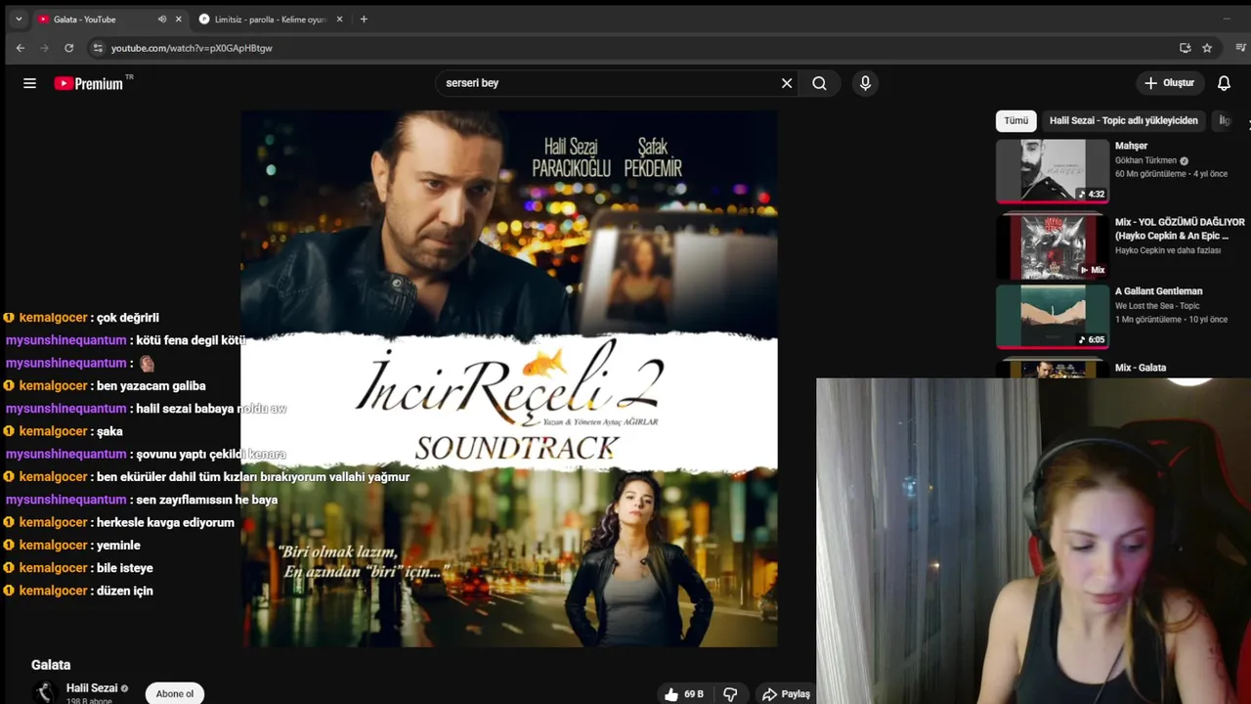Viewport: 1251px width, 704px height.
Task: Start voice search with microphone
Action: tap(865, 83)
